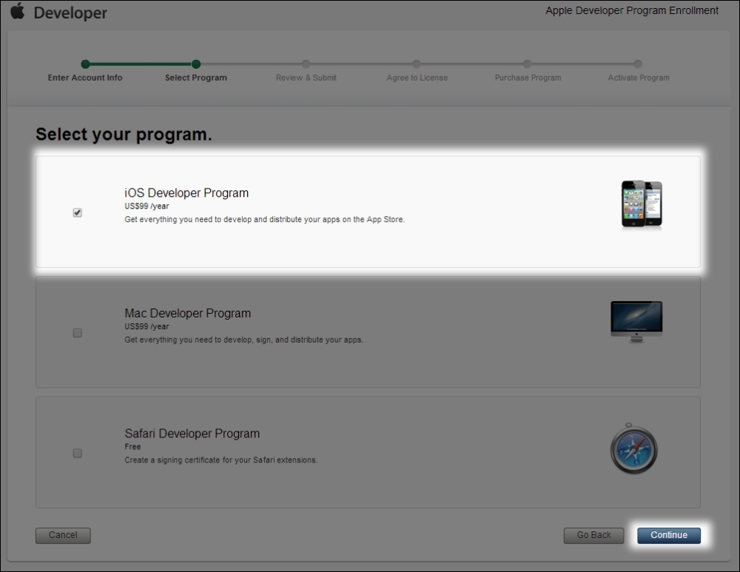The image size is (740, 572).
Task: Click the Cancel button
Action: (x=63, y=535)
